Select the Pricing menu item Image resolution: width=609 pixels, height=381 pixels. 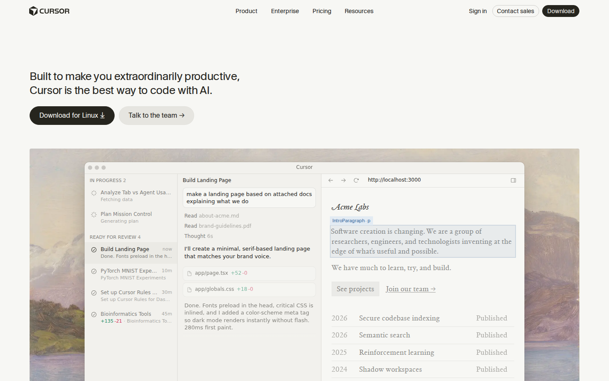point(321,11)
